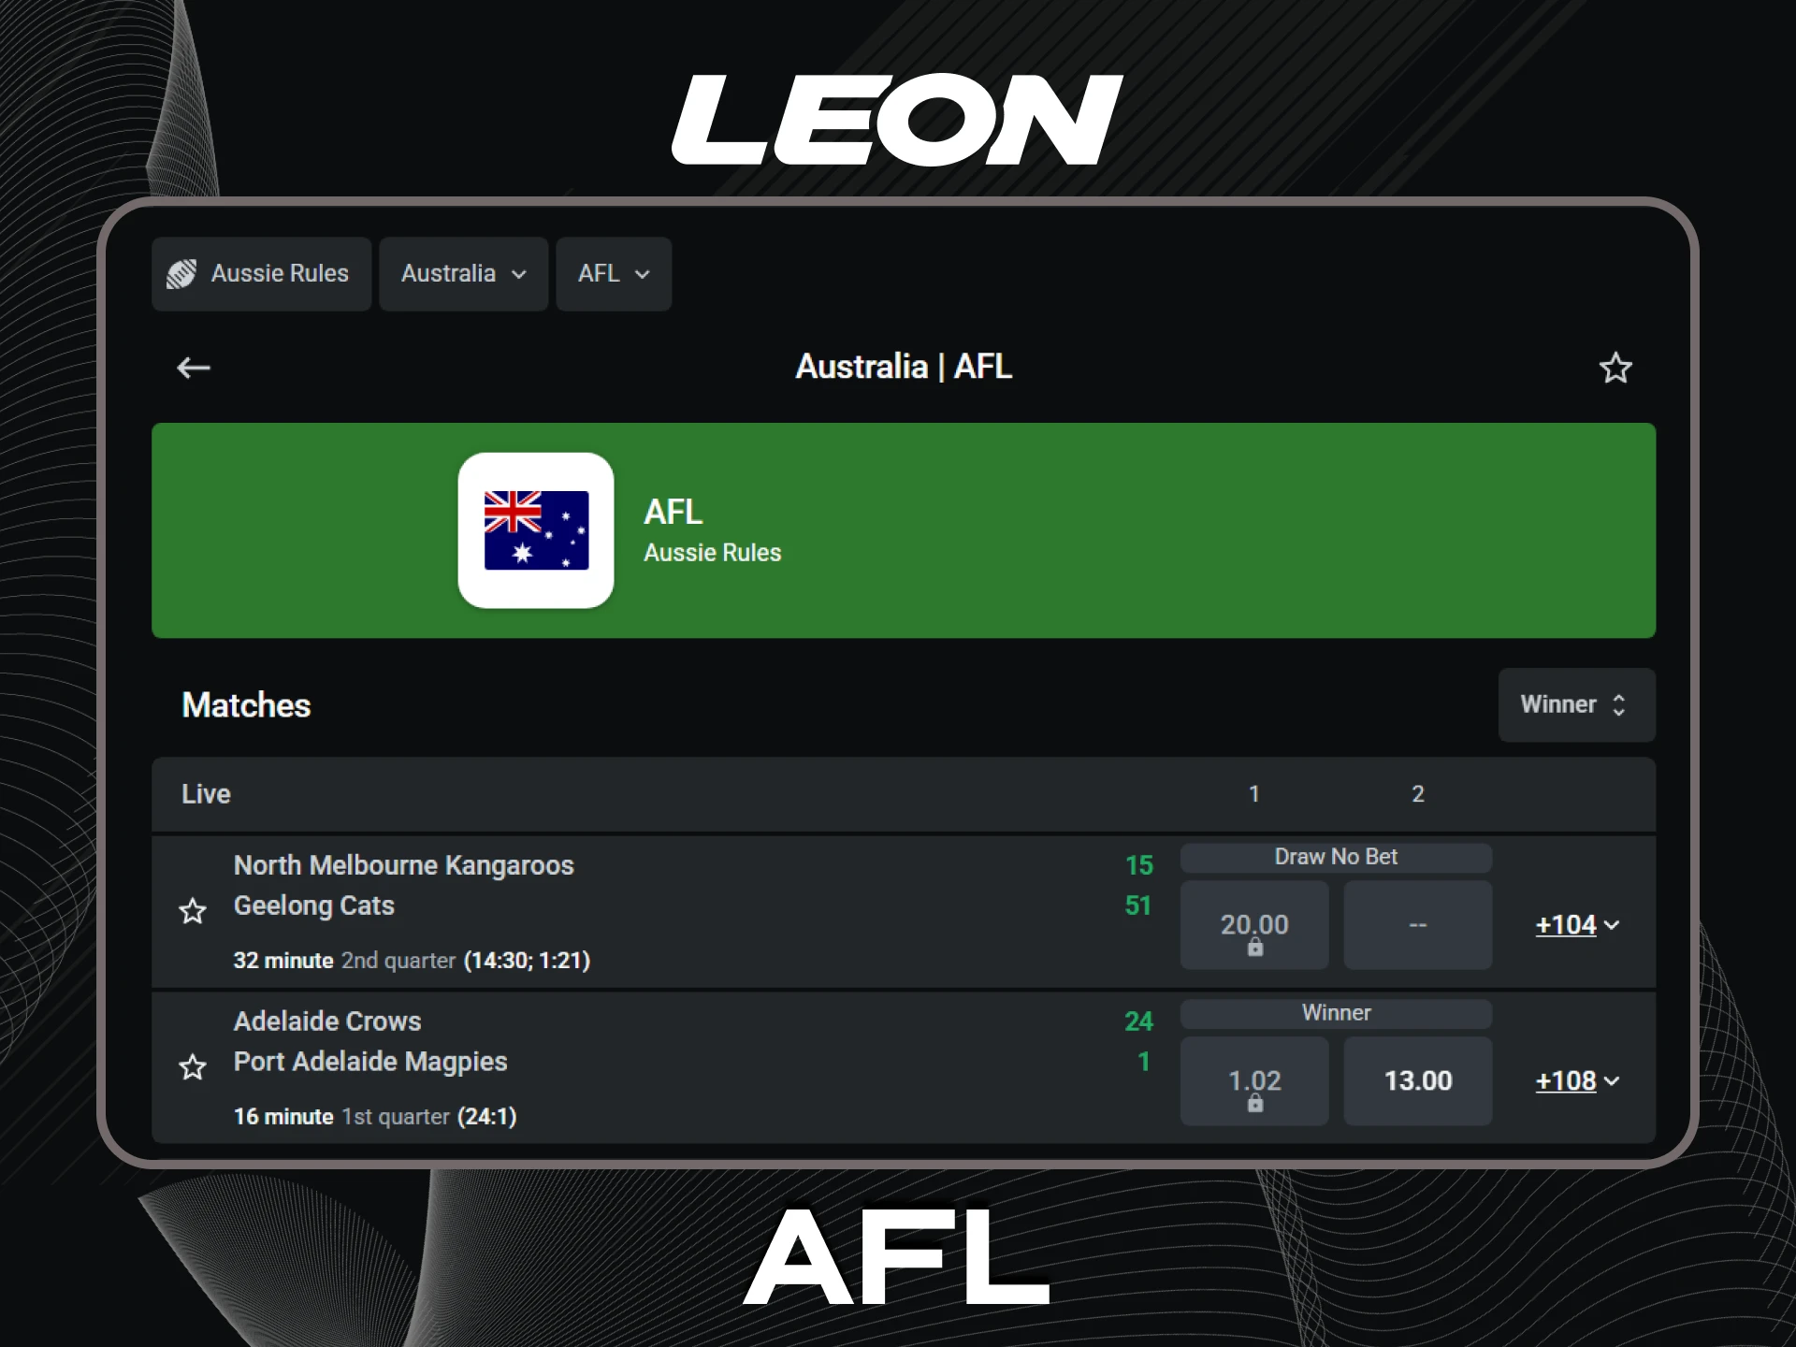Favorite the North Melbourne vs Geelong match
The width and height of the screenshot is (1796, 1347).
pos(193,911)
